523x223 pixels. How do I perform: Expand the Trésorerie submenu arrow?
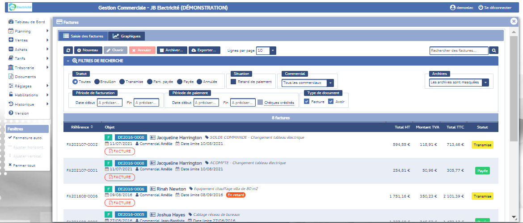47,67
